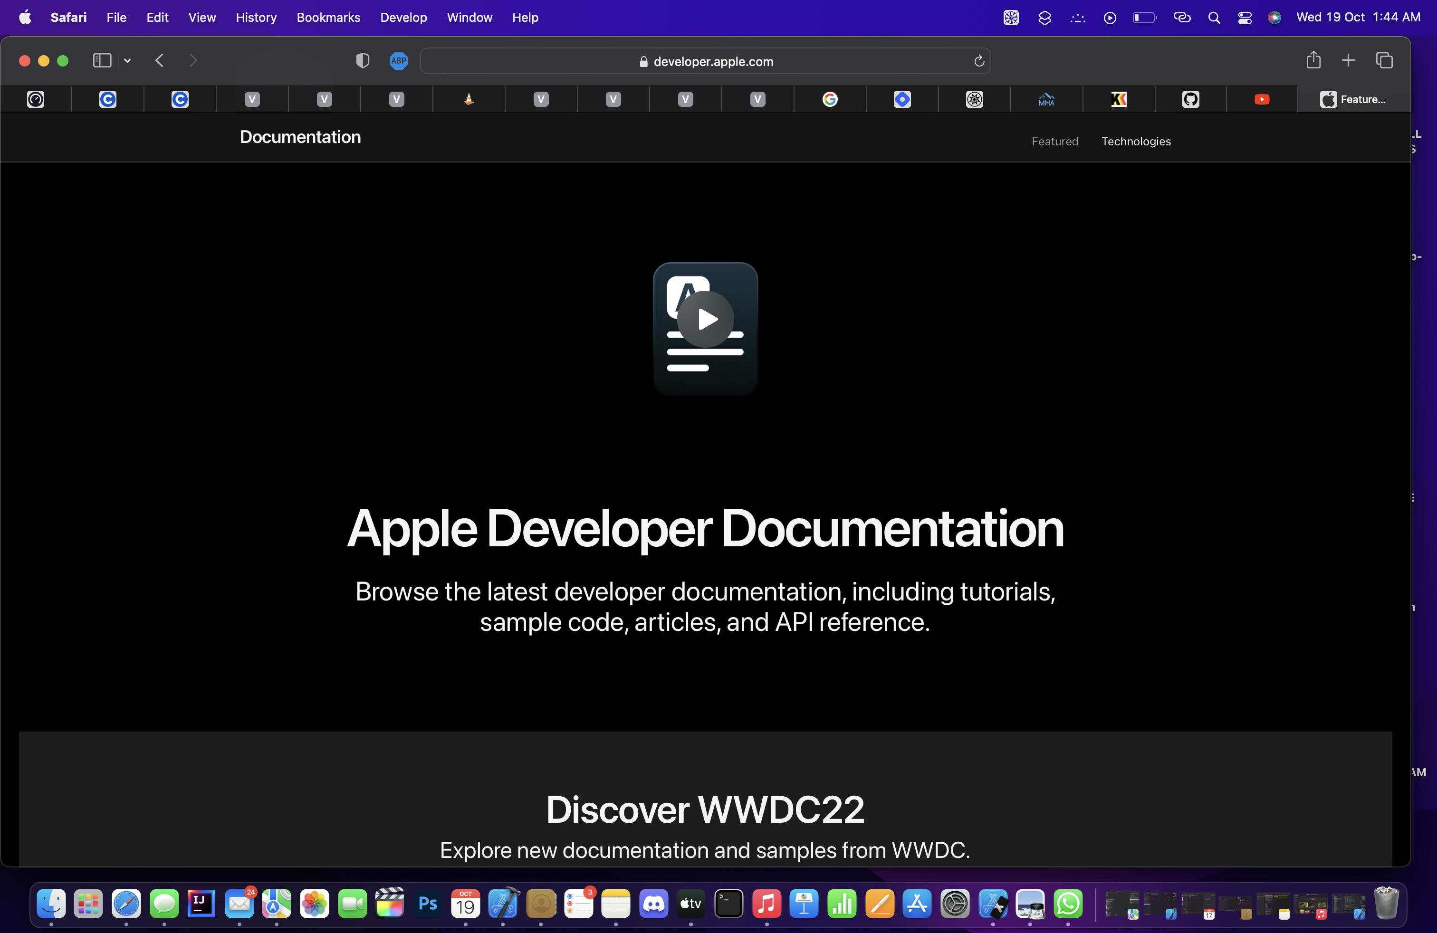Launch IntelliJ IDEA from the Dock
1437x933 pixels.
201,904
